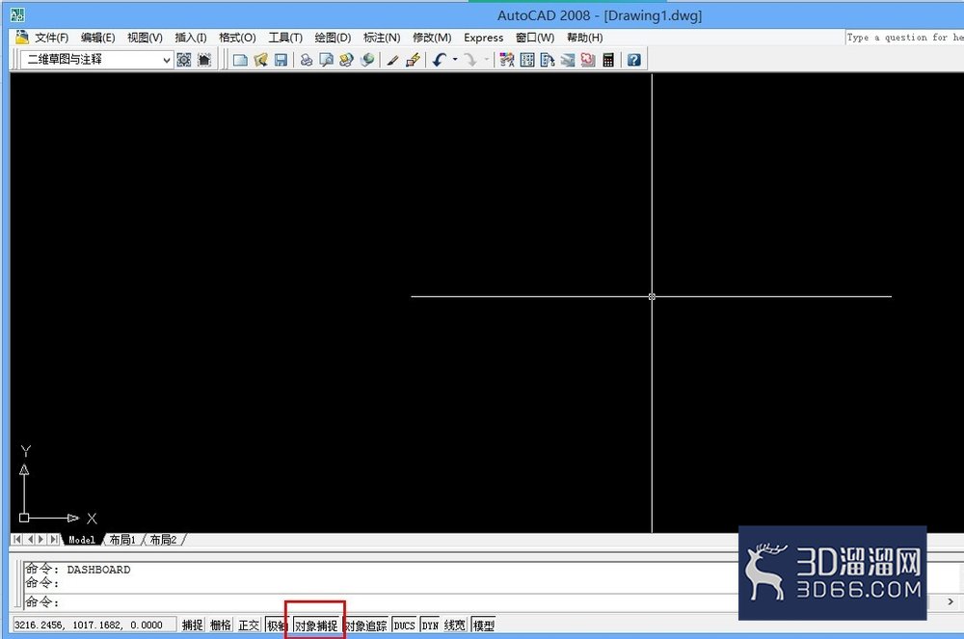Open the 帮助(H) menu
Screen dimensions: 964x639
click(x=585, y=38)
